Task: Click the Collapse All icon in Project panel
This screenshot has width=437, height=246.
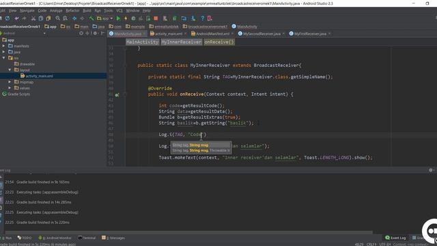Action: [87, 33]
